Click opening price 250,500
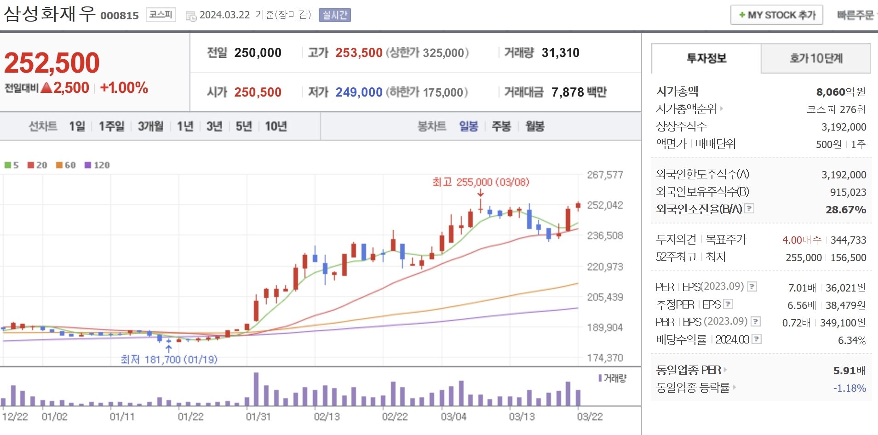 [258, 92]
